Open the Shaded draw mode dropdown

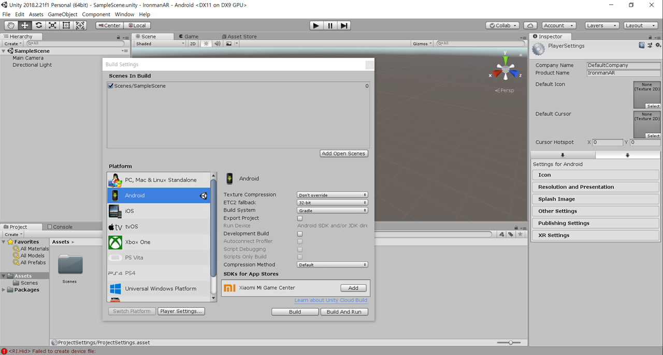coord(160,44)
